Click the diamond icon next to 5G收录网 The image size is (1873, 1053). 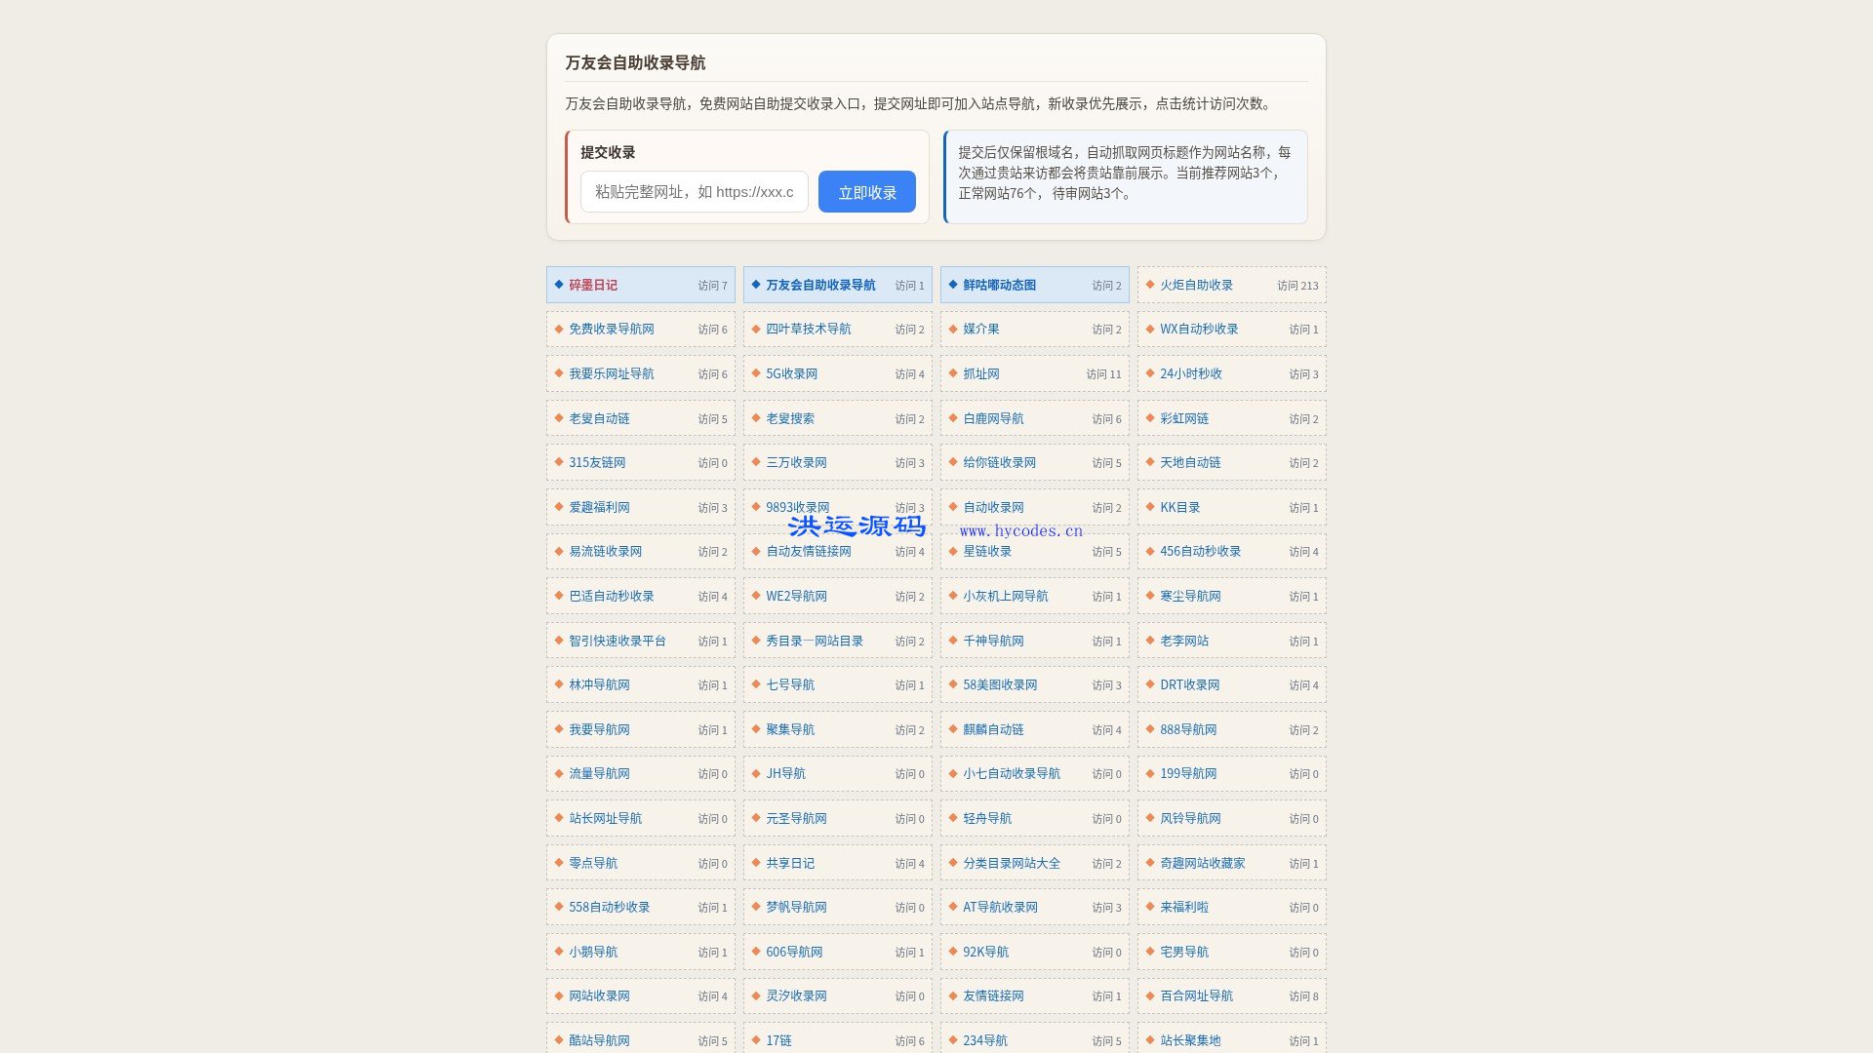click(756, 373)
